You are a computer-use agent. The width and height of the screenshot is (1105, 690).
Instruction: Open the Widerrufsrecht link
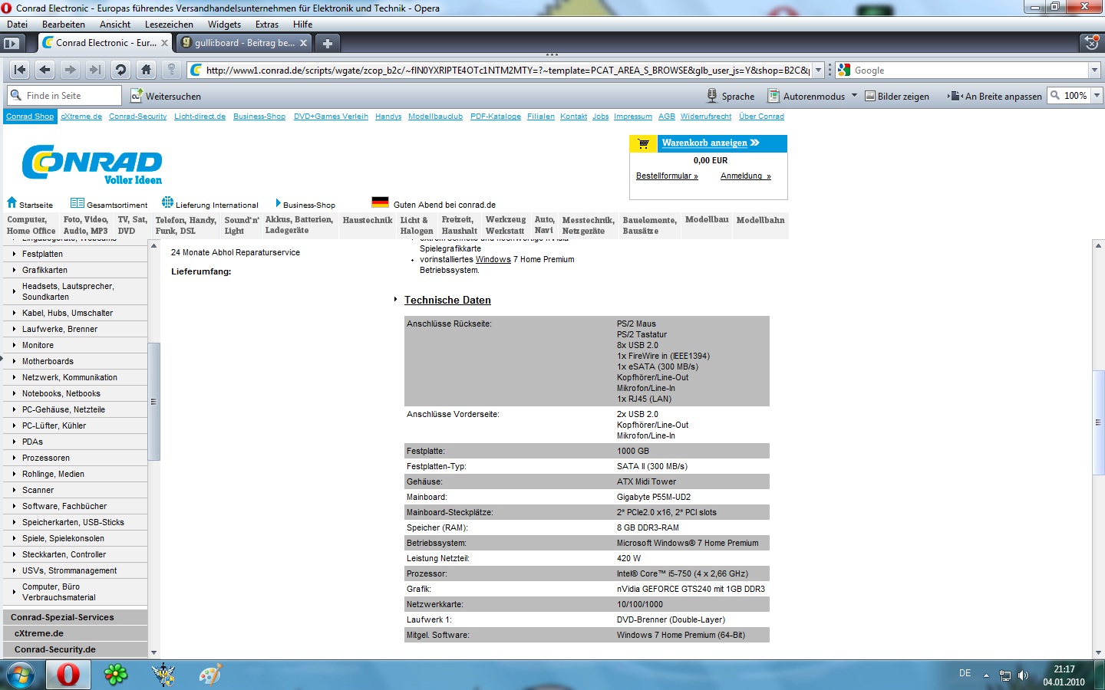click(x=705, y=117)
